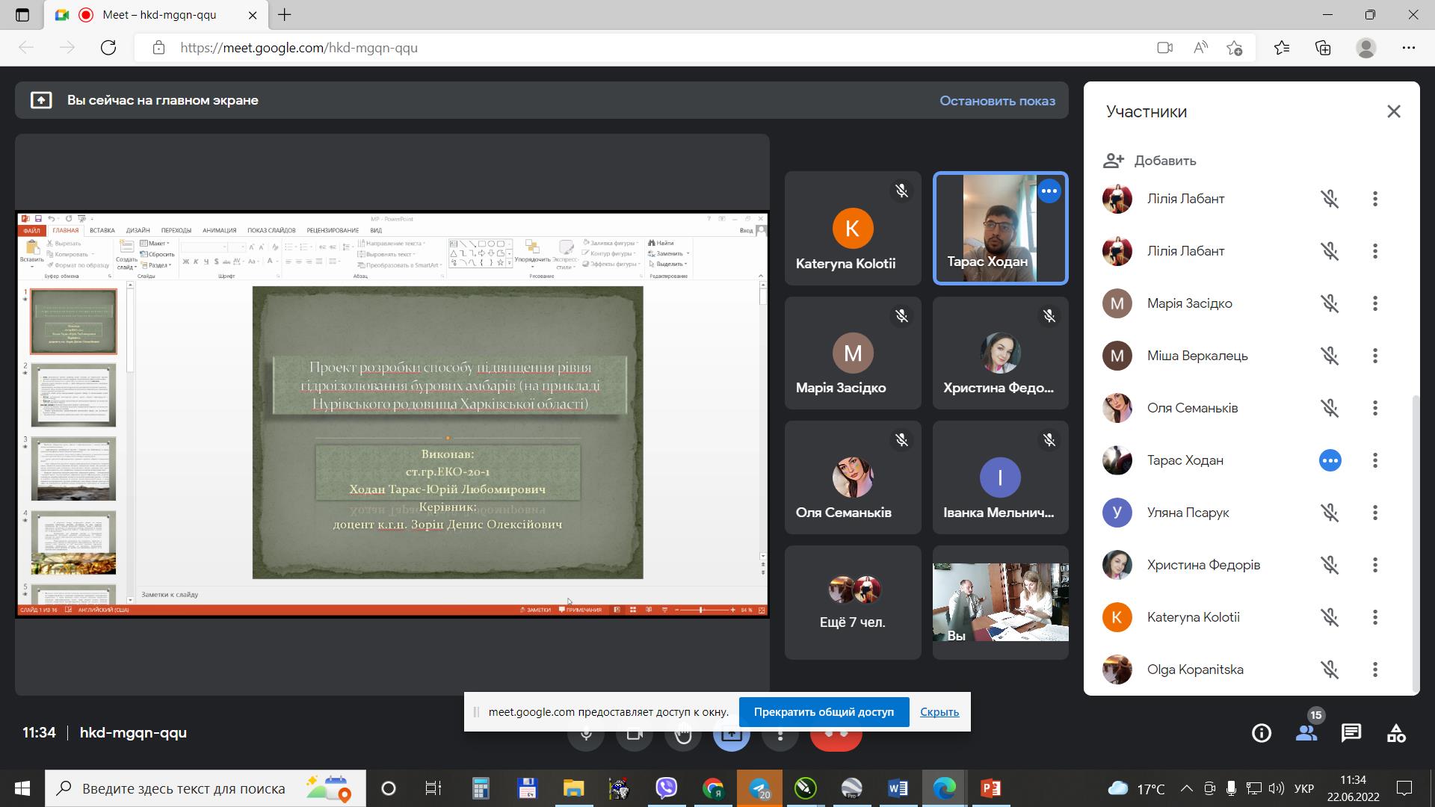Mute Olga Kopanitska in participants list
The image size is (1435, 807).
coord(1330,670)
